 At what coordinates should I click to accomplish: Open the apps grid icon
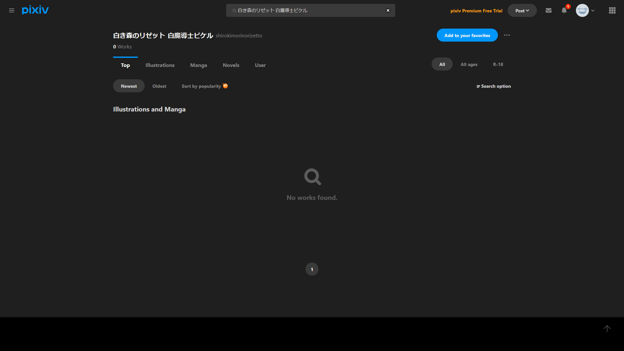click(612, 10)
